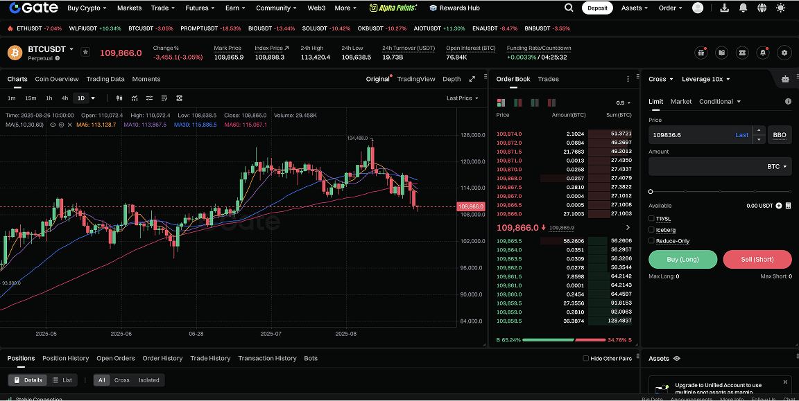Select the 15m timeframe
The height and width of the screenshot is (401, 799).
tap(31, 98)
